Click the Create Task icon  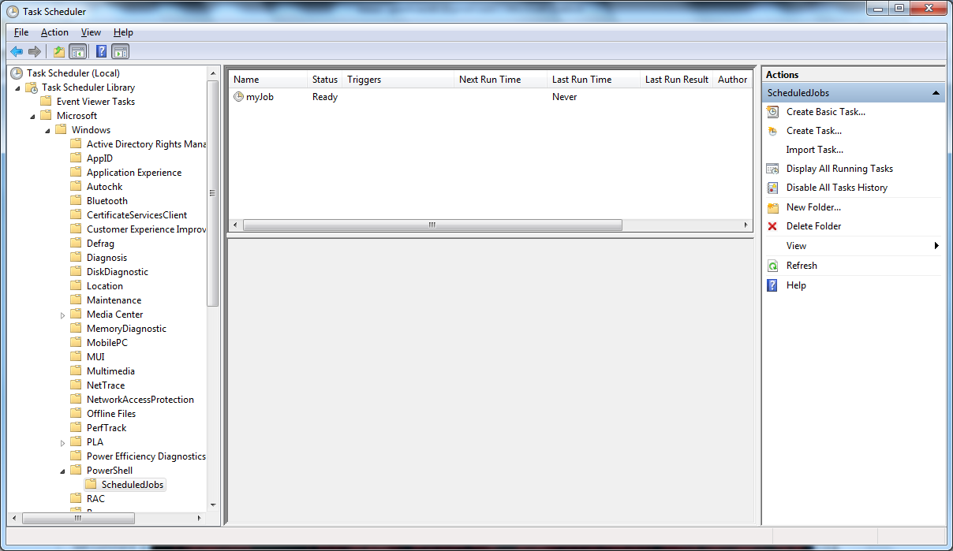pos(772,131)
